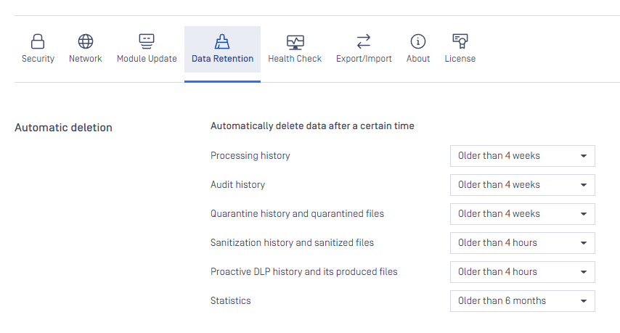Open the Export/Import tab label

point(364,59)
